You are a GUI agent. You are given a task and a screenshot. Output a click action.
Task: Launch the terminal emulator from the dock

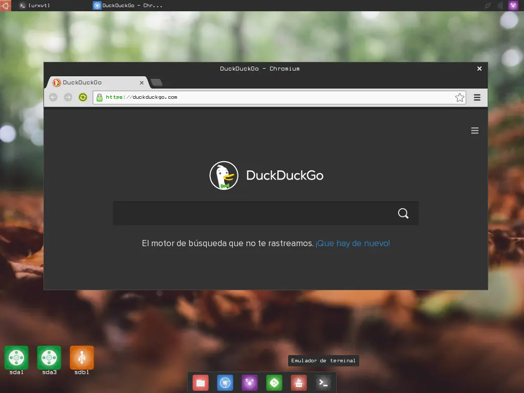pyautogui.click(x=323, y=383)
